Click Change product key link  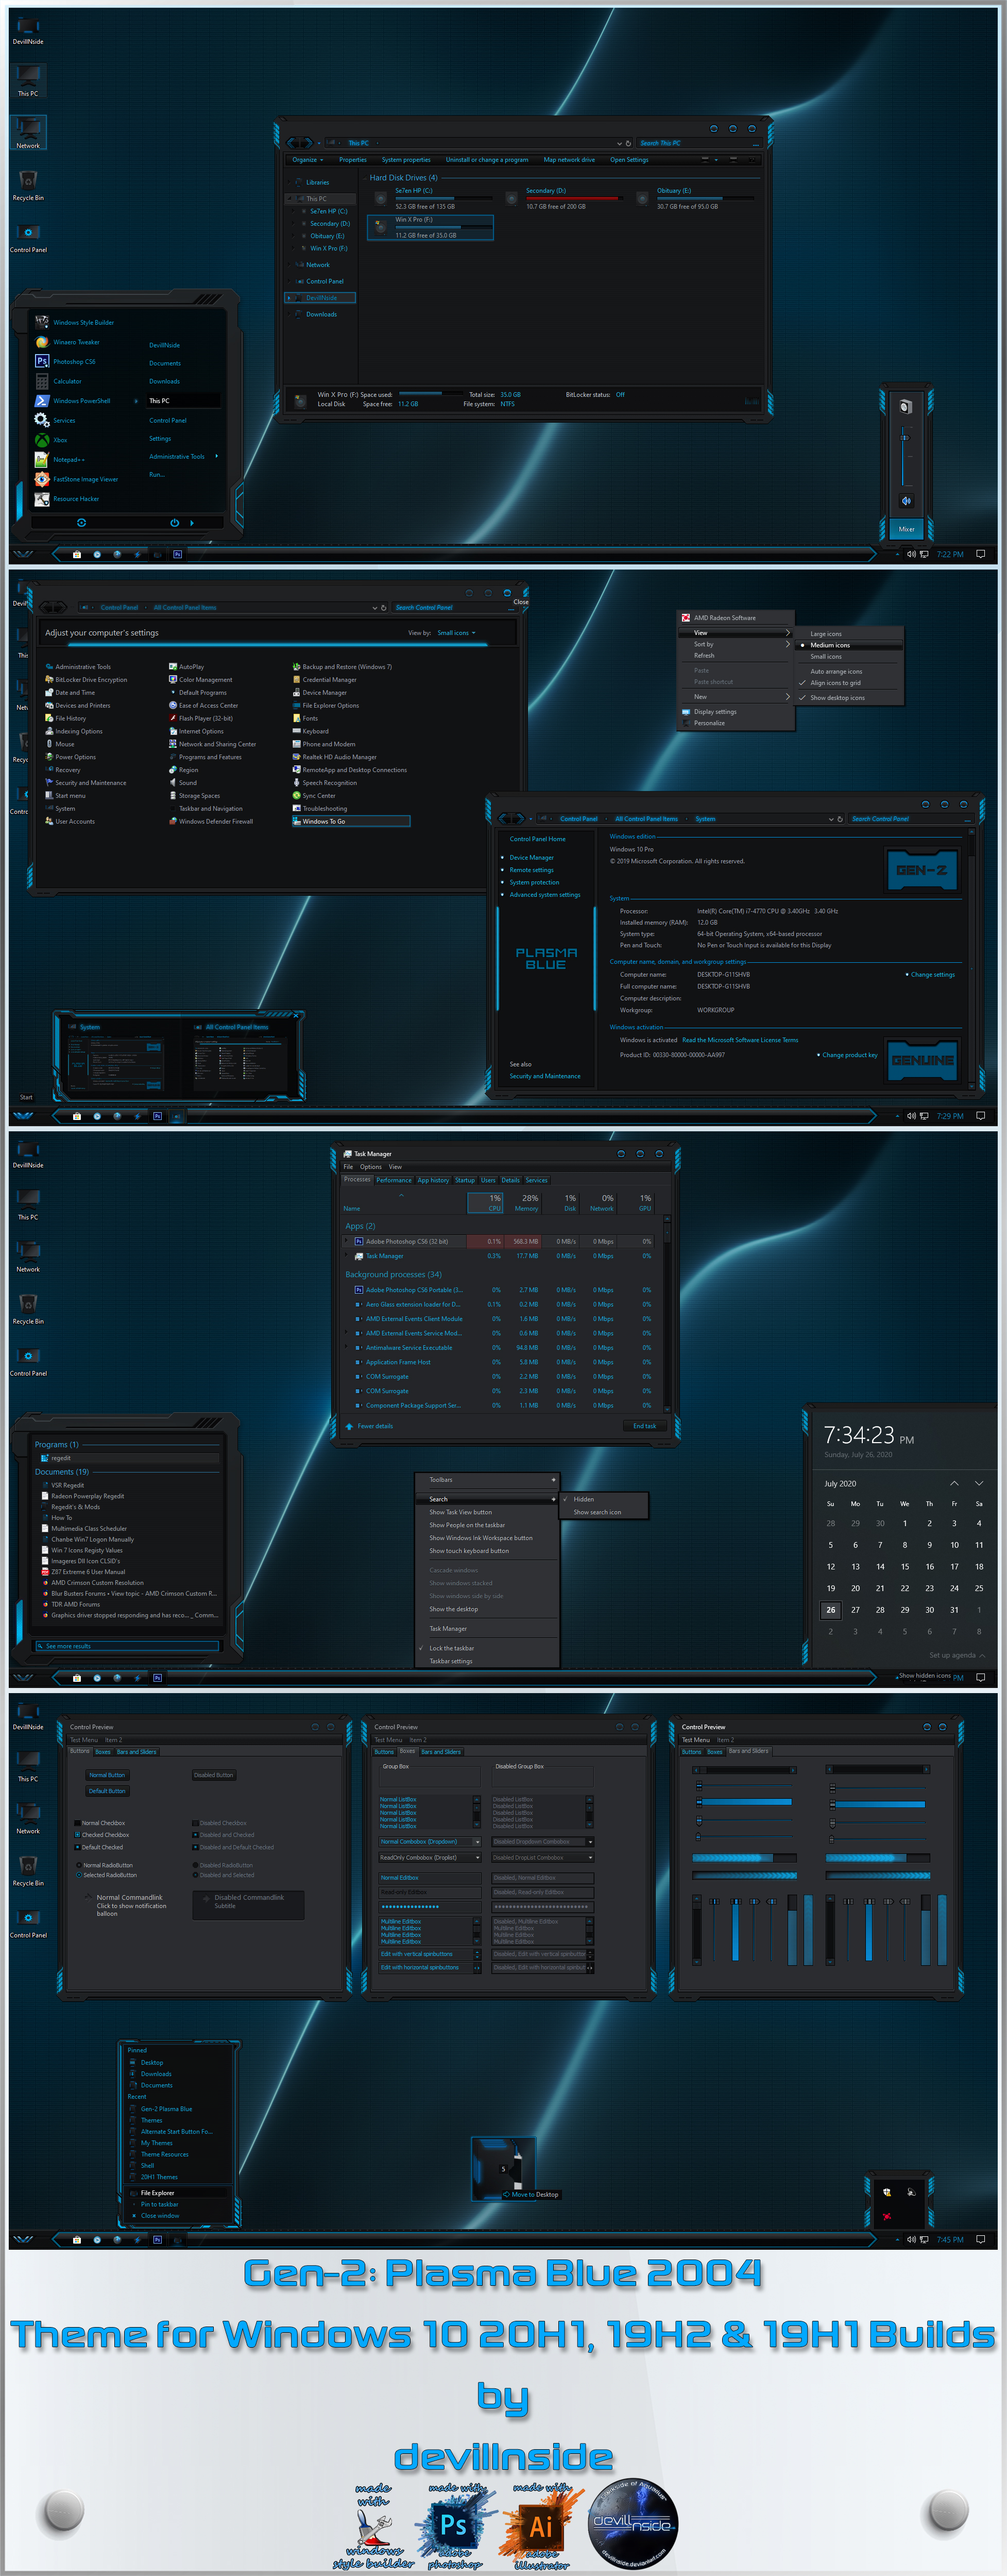click(x=849, y=1055)
